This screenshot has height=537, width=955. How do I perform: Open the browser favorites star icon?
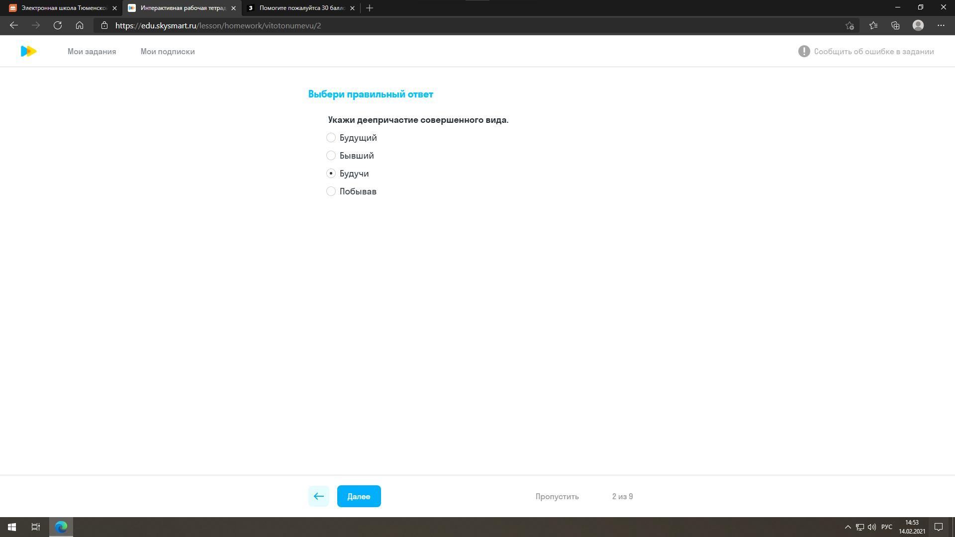pyautogui.click(x=873, y=25)
